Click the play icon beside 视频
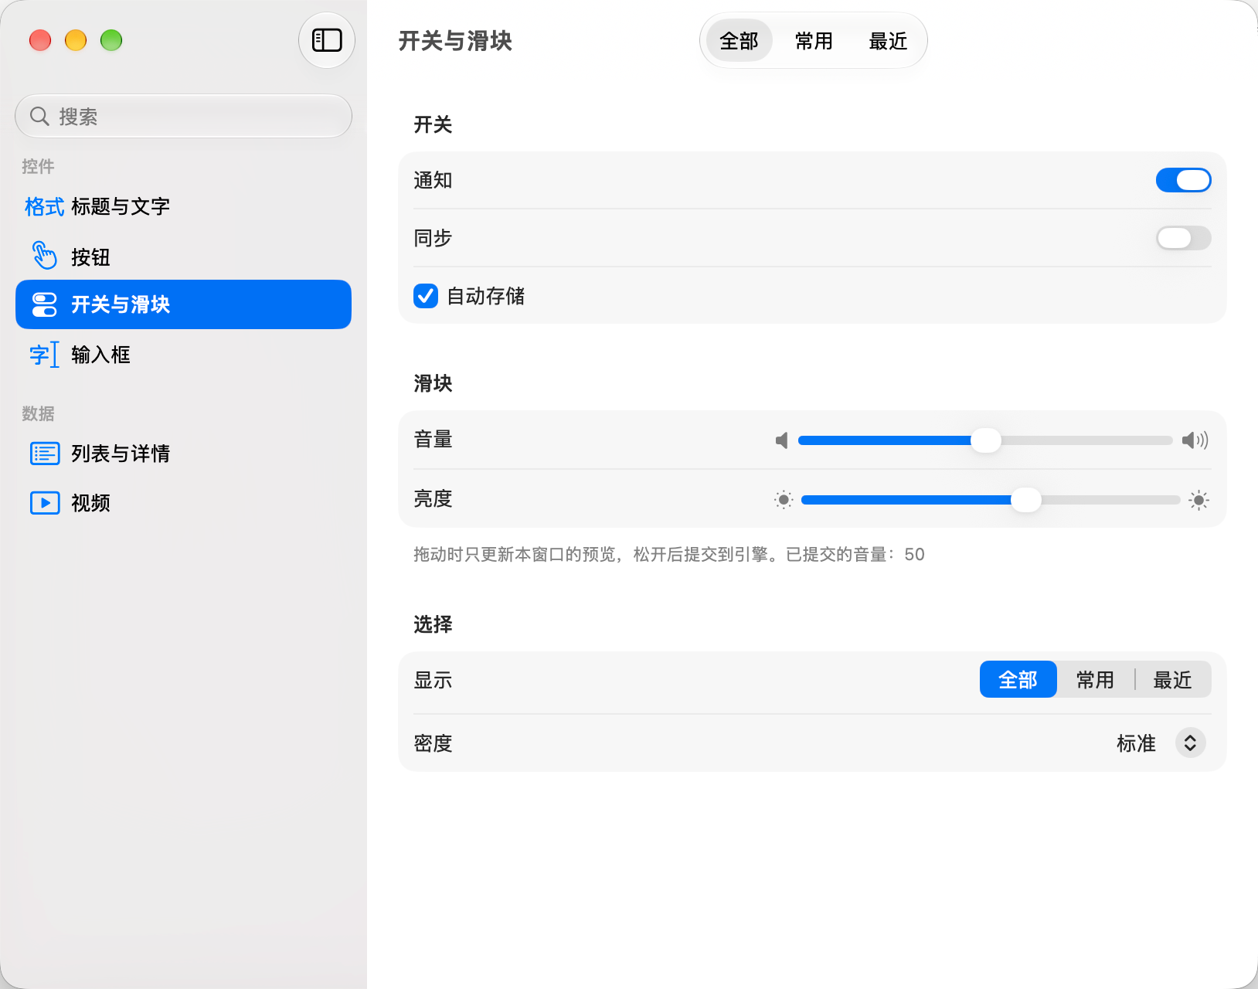 (x=45, y=503)
